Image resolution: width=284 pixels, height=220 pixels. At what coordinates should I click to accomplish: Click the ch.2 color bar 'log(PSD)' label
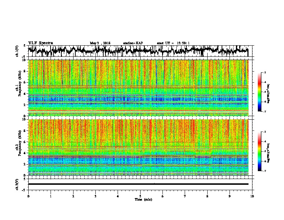click(269, 153)
